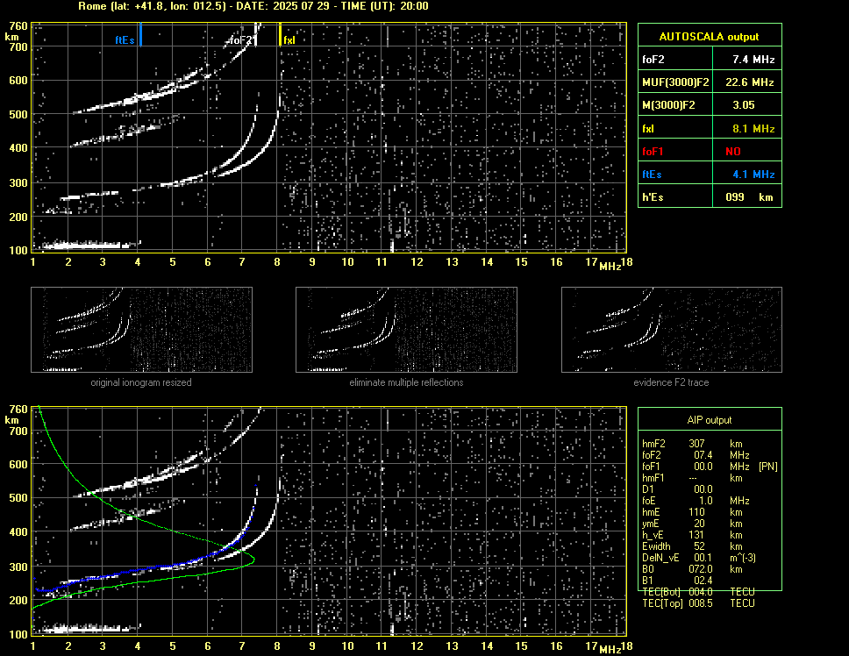Select the DelN_vE value 00.1
Viewport: 849px width, 656px height.
(x=703, y=558)
